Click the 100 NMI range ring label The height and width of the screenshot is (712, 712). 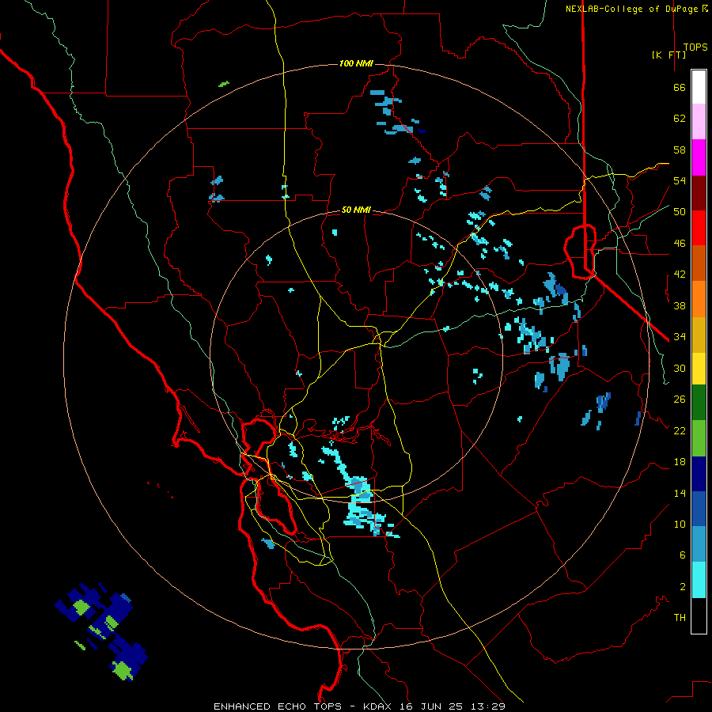(356, 63)
